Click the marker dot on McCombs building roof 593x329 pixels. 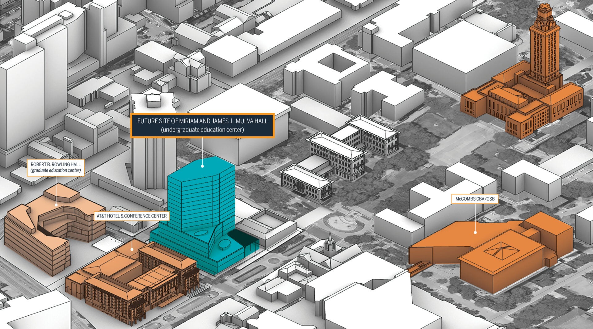click(475, 232)
